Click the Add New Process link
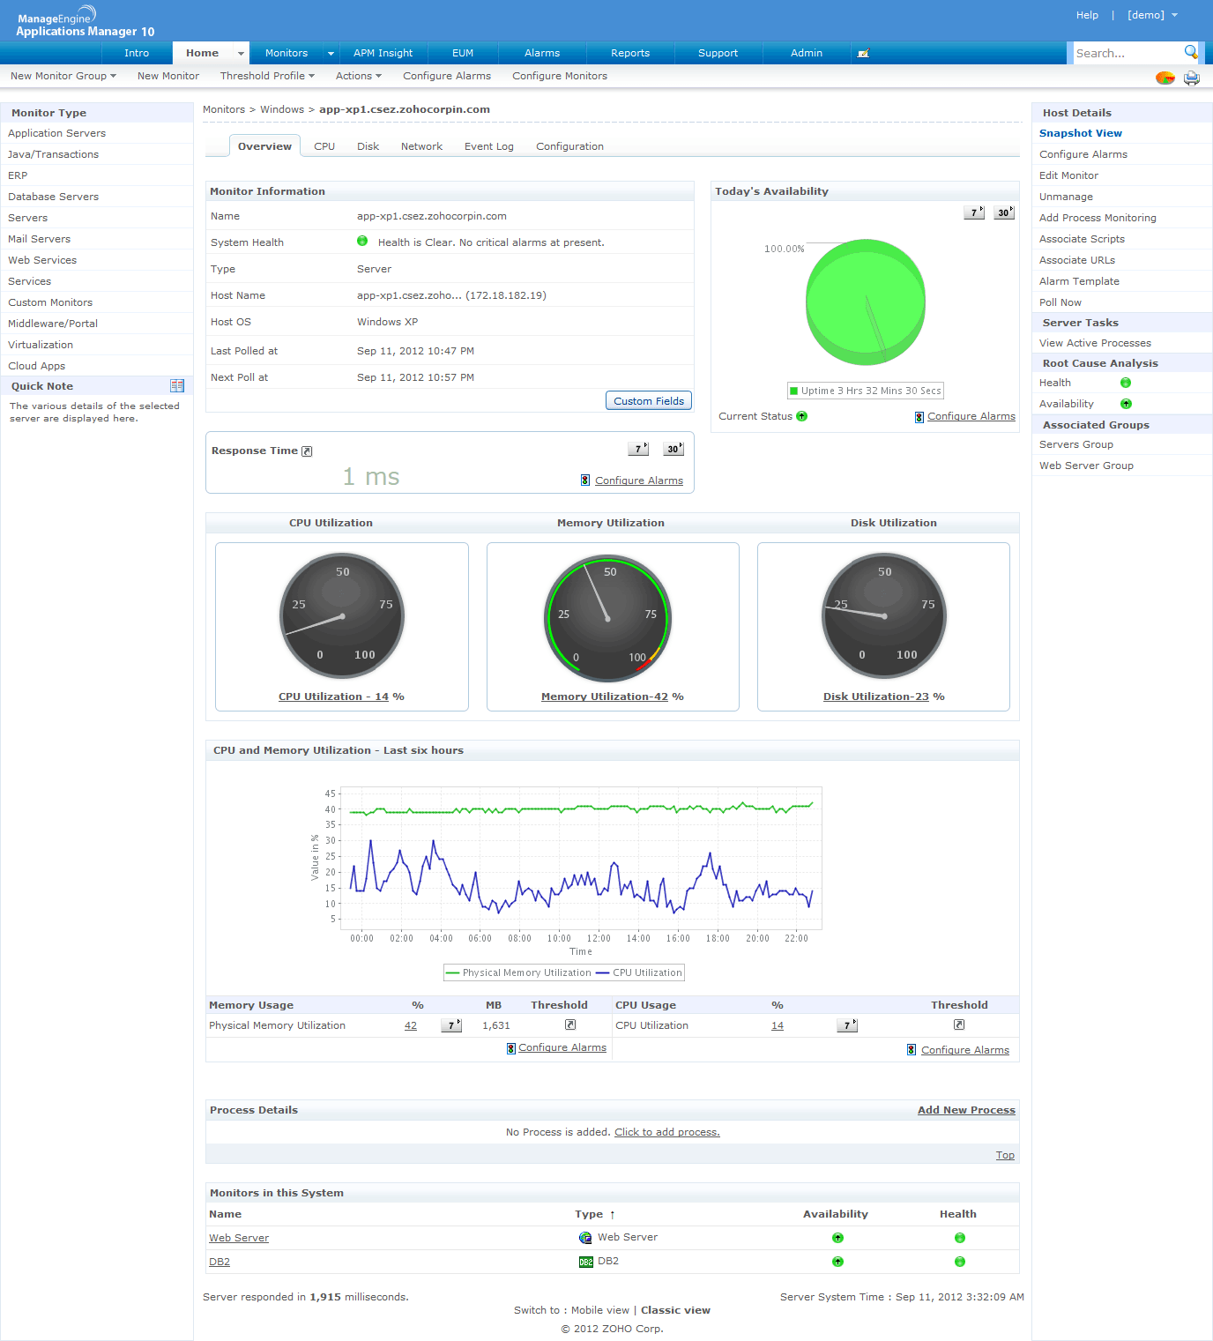This screenshot has width=1213, height=1341. (966, 1110)
